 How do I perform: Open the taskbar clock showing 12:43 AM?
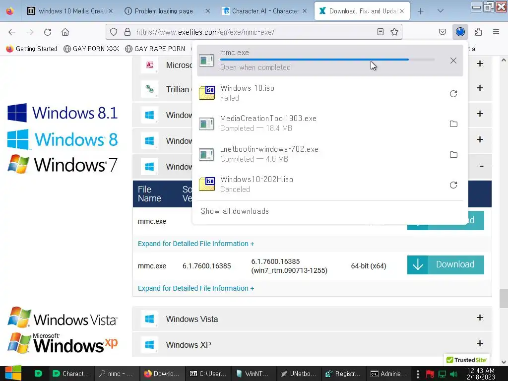pos(481,374)
